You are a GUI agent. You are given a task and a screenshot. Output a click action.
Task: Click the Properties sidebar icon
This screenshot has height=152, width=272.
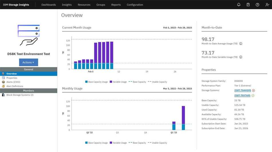(x=3, y=78)
